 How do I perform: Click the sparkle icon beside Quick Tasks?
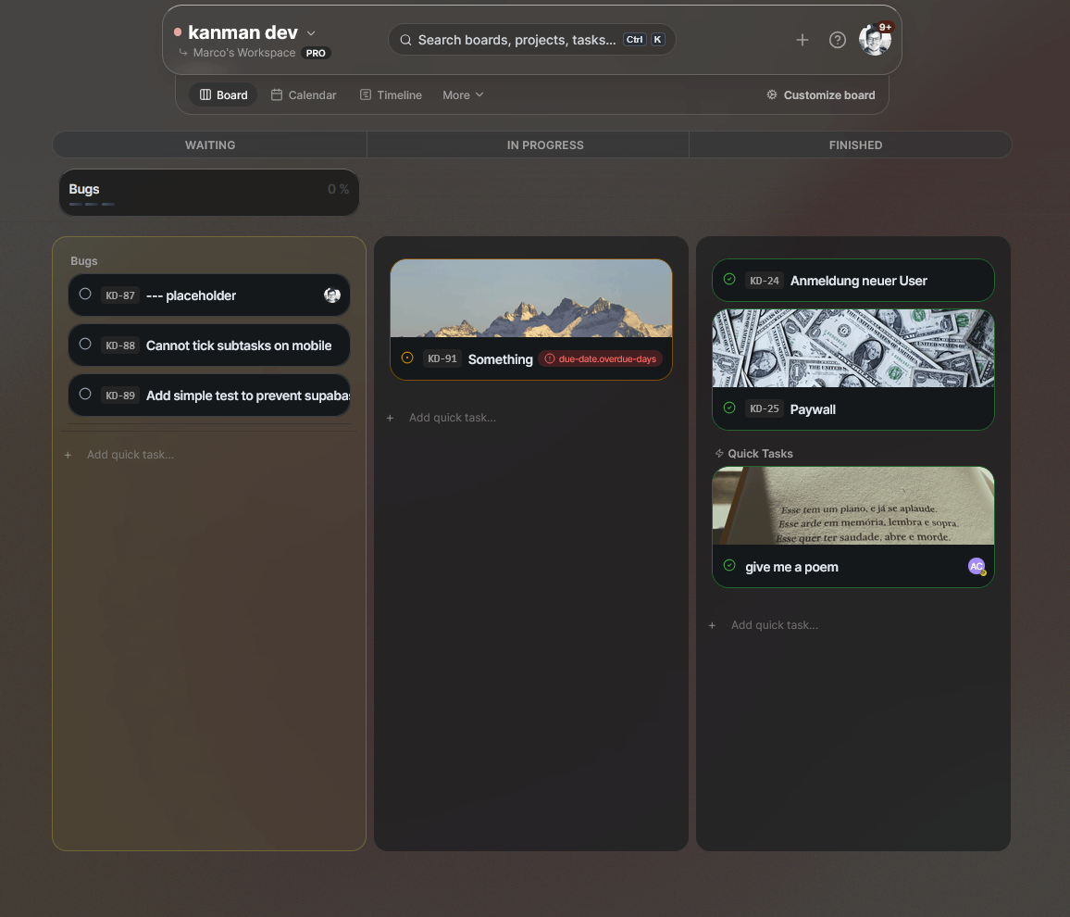coord(719,454)
